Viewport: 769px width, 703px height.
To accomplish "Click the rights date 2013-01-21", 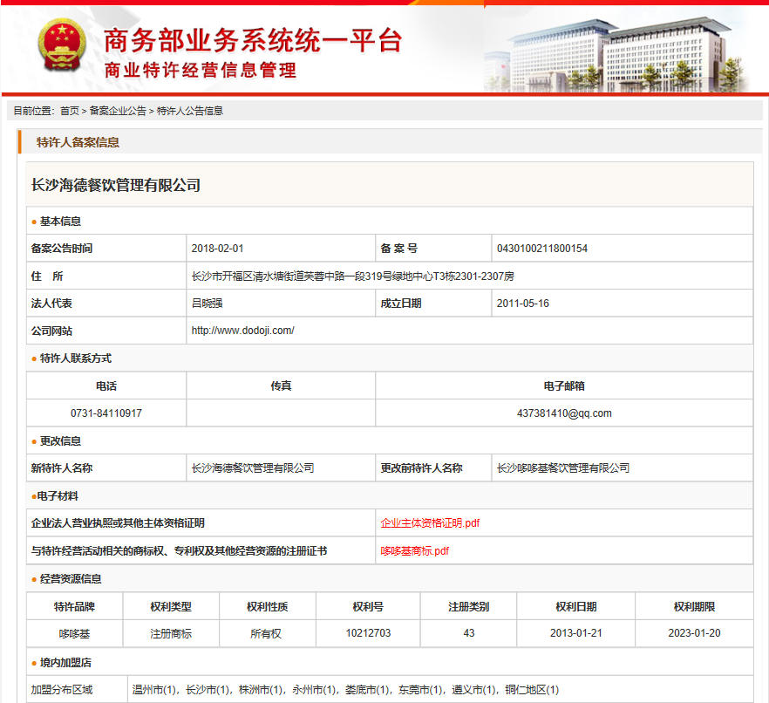I will [x=575, y=633].
